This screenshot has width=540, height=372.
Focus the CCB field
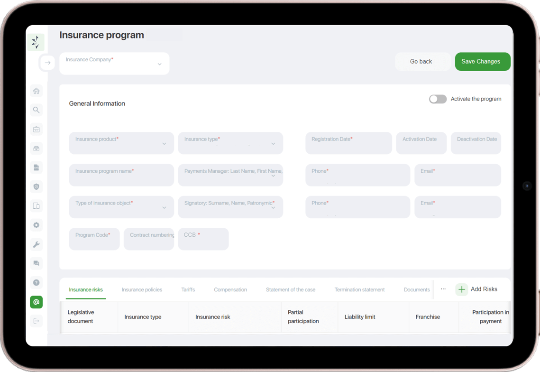coord(203,239)
